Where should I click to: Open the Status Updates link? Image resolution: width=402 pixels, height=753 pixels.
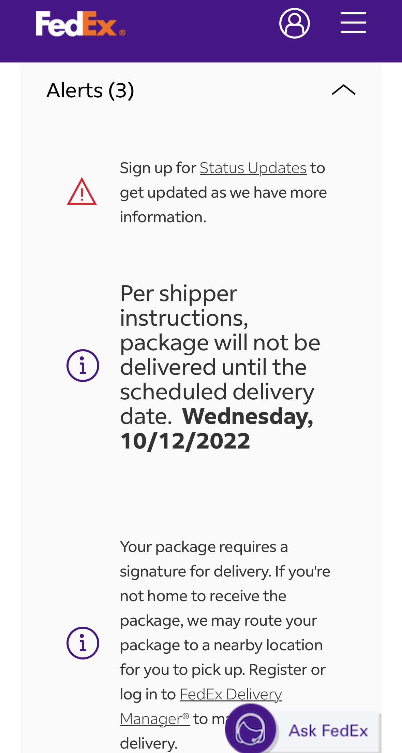pyautogui.click(x=253, y=168)
